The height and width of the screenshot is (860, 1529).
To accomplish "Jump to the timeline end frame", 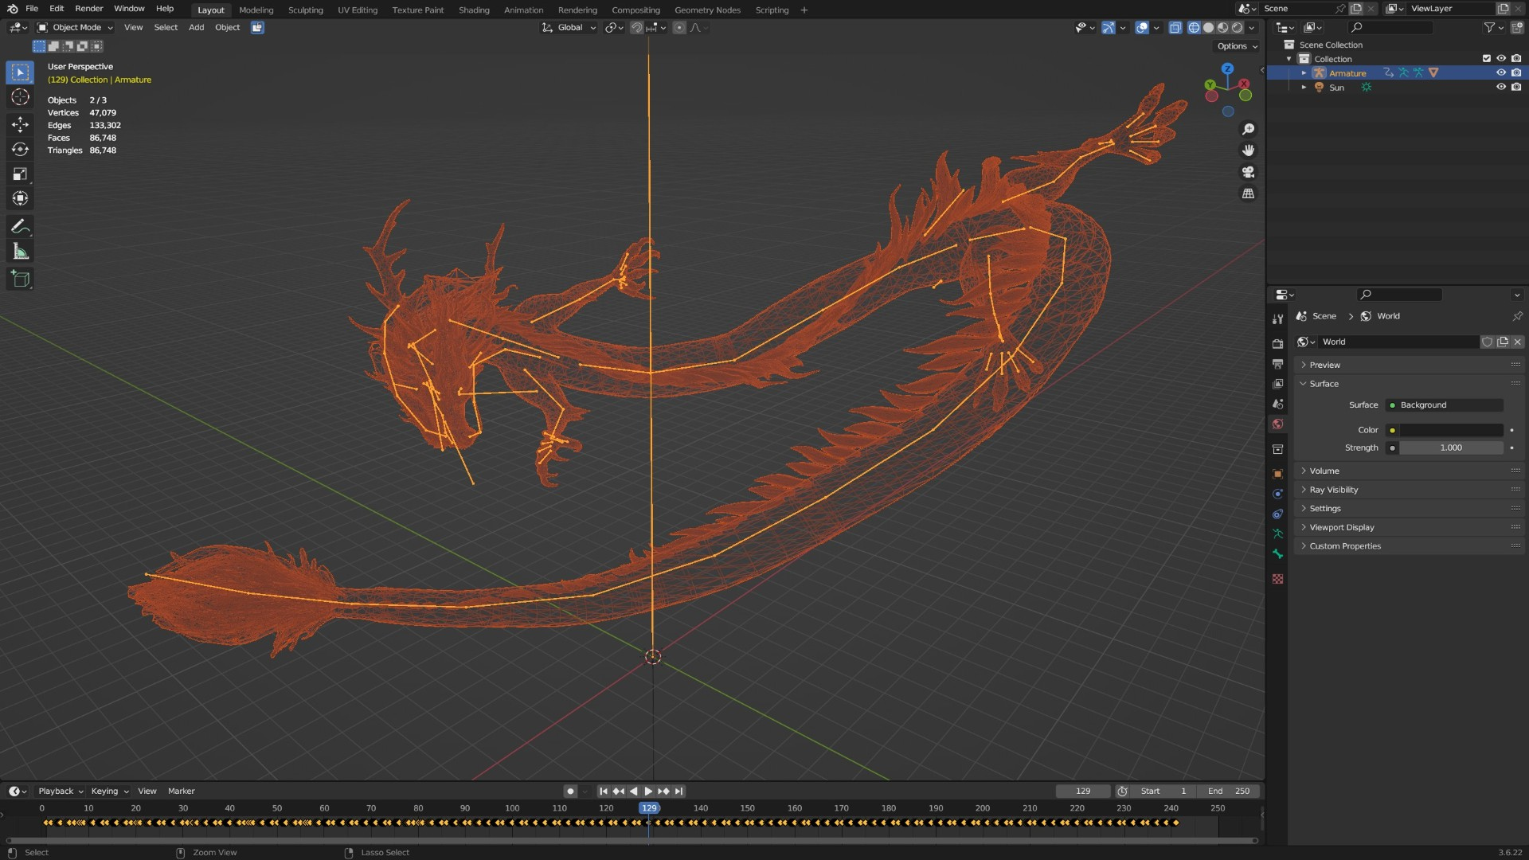I will point(678,792).
